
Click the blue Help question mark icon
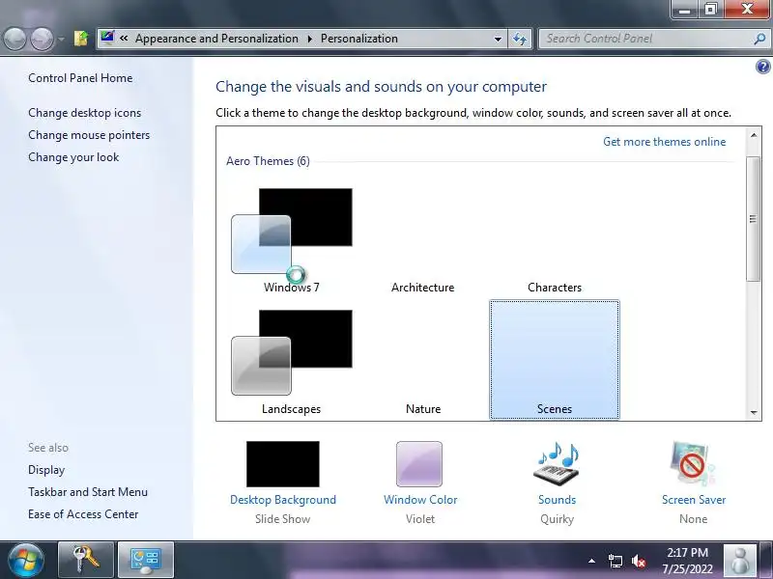pyautogui.click(x=762, y=67)
